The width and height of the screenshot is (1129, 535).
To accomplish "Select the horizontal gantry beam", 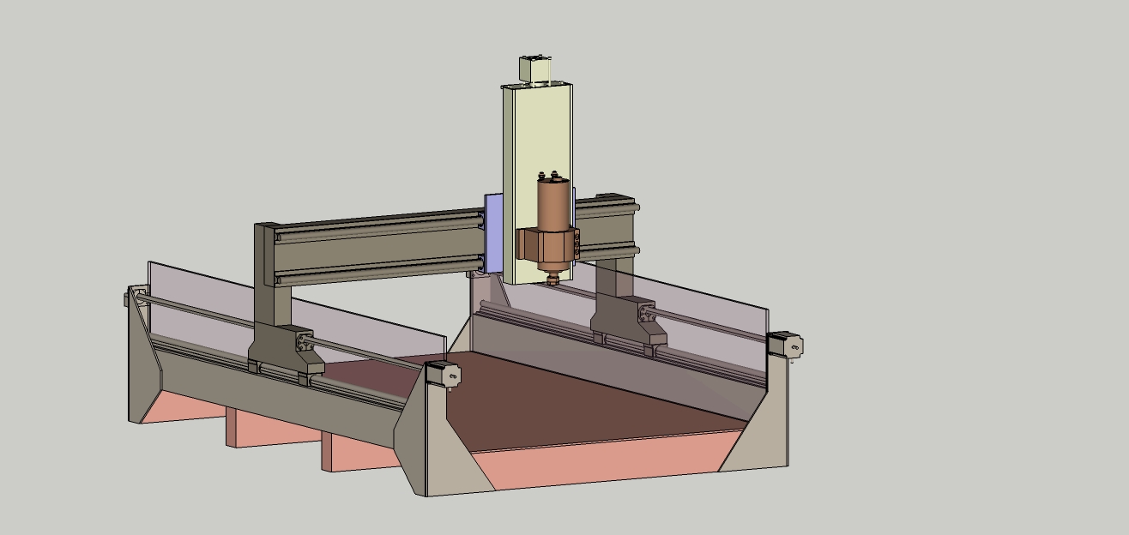I will pos(377,249).
